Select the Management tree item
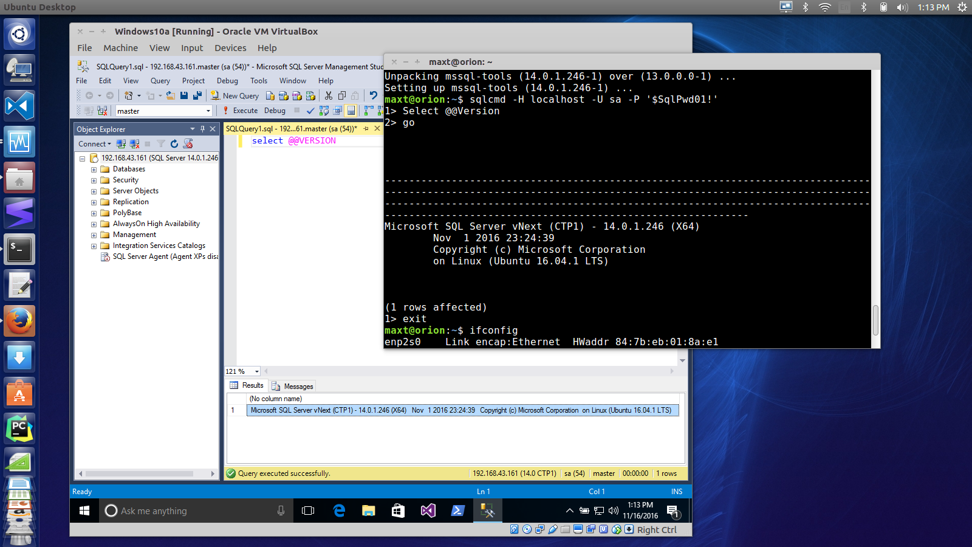972x547 pixels. [134, 235]
